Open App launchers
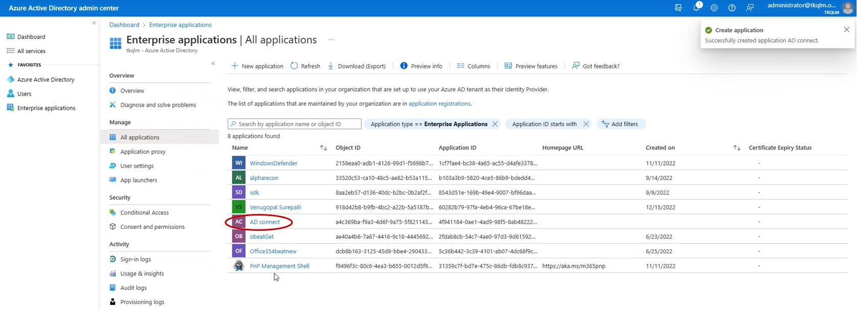The width and height of the screenshot is (857, 309). click(x=139, y=180)
